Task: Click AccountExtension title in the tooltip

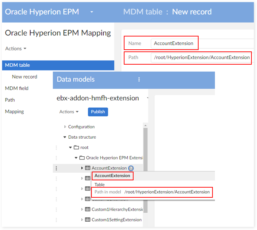Action: coord(112,176)
